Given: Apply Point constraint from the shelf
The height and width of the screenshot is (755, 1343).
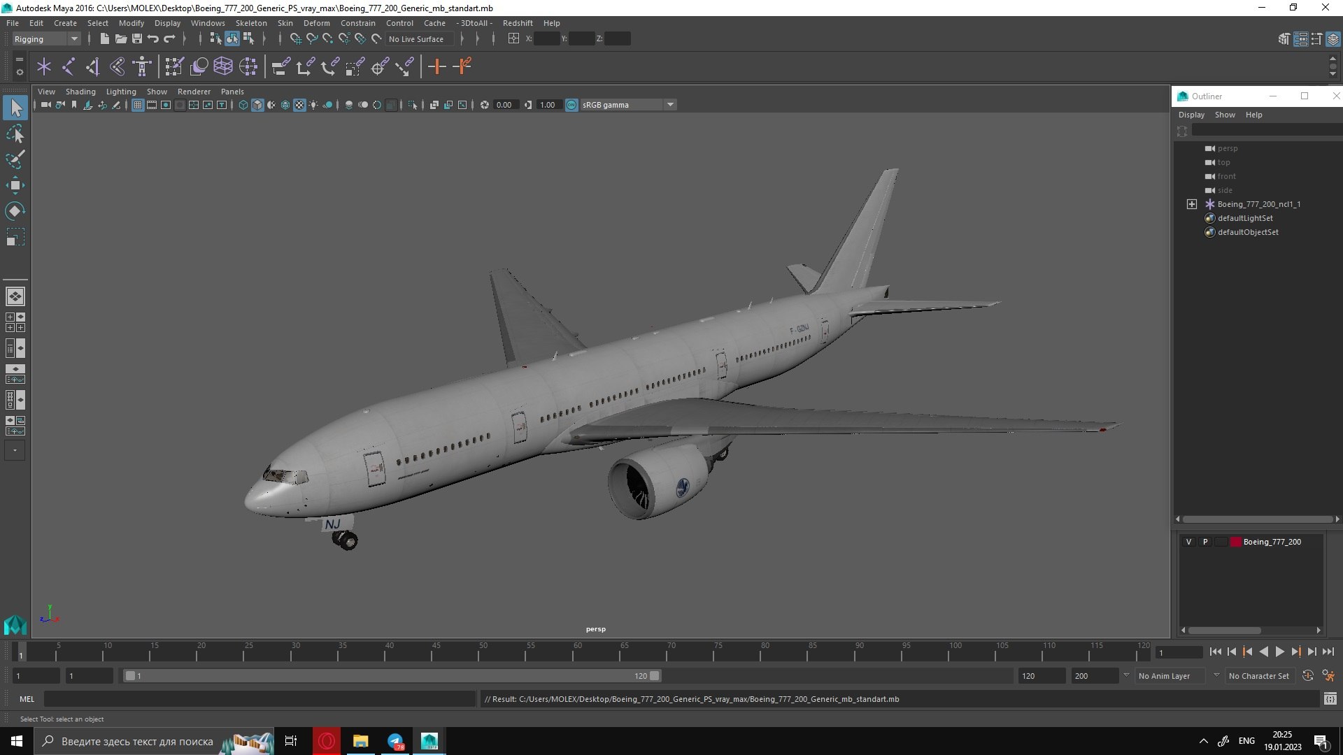Looking at the screenshot, I should pyautogui.click(x=306, y=66).
